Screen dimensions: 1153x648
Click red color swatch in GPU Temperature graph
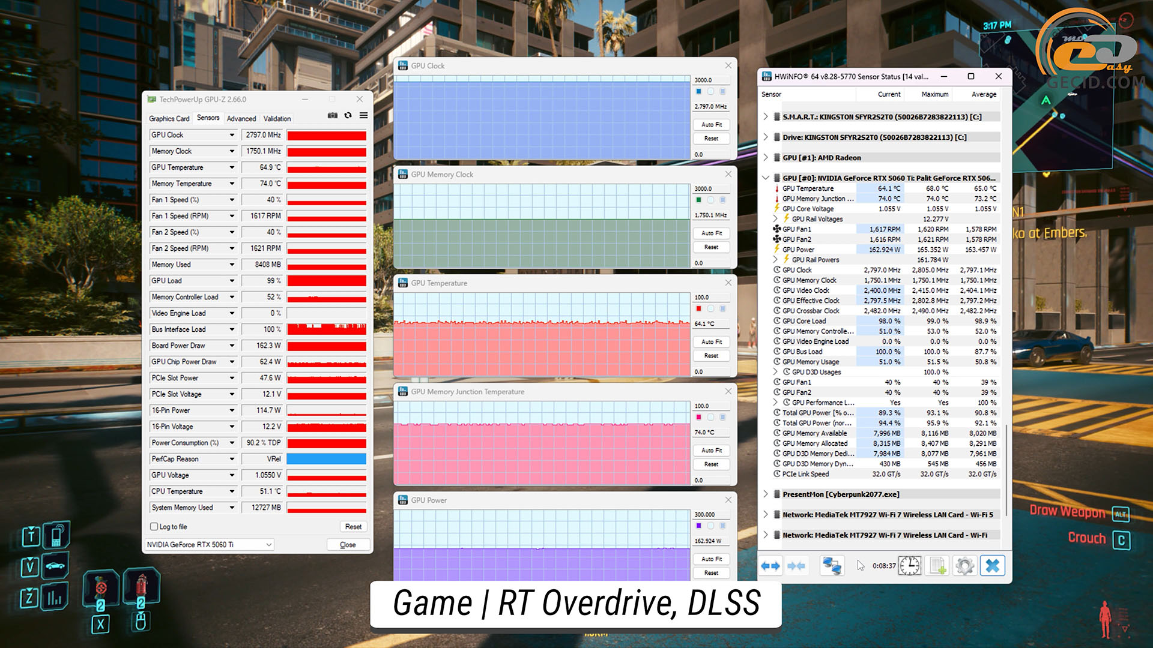[x=698, y=309]
